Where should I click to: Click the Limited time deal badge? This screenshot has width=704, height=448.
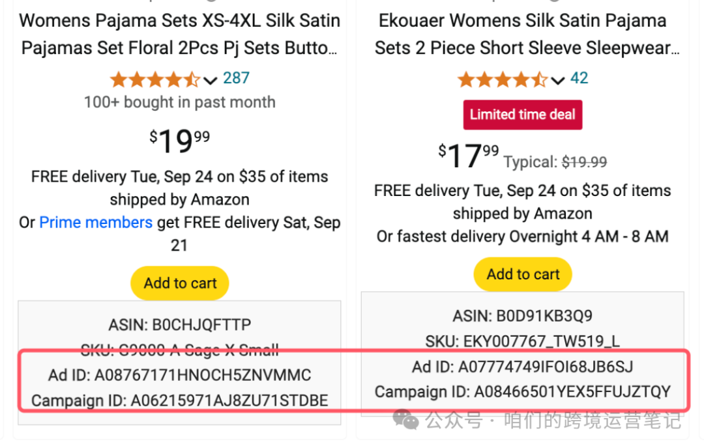523,115
